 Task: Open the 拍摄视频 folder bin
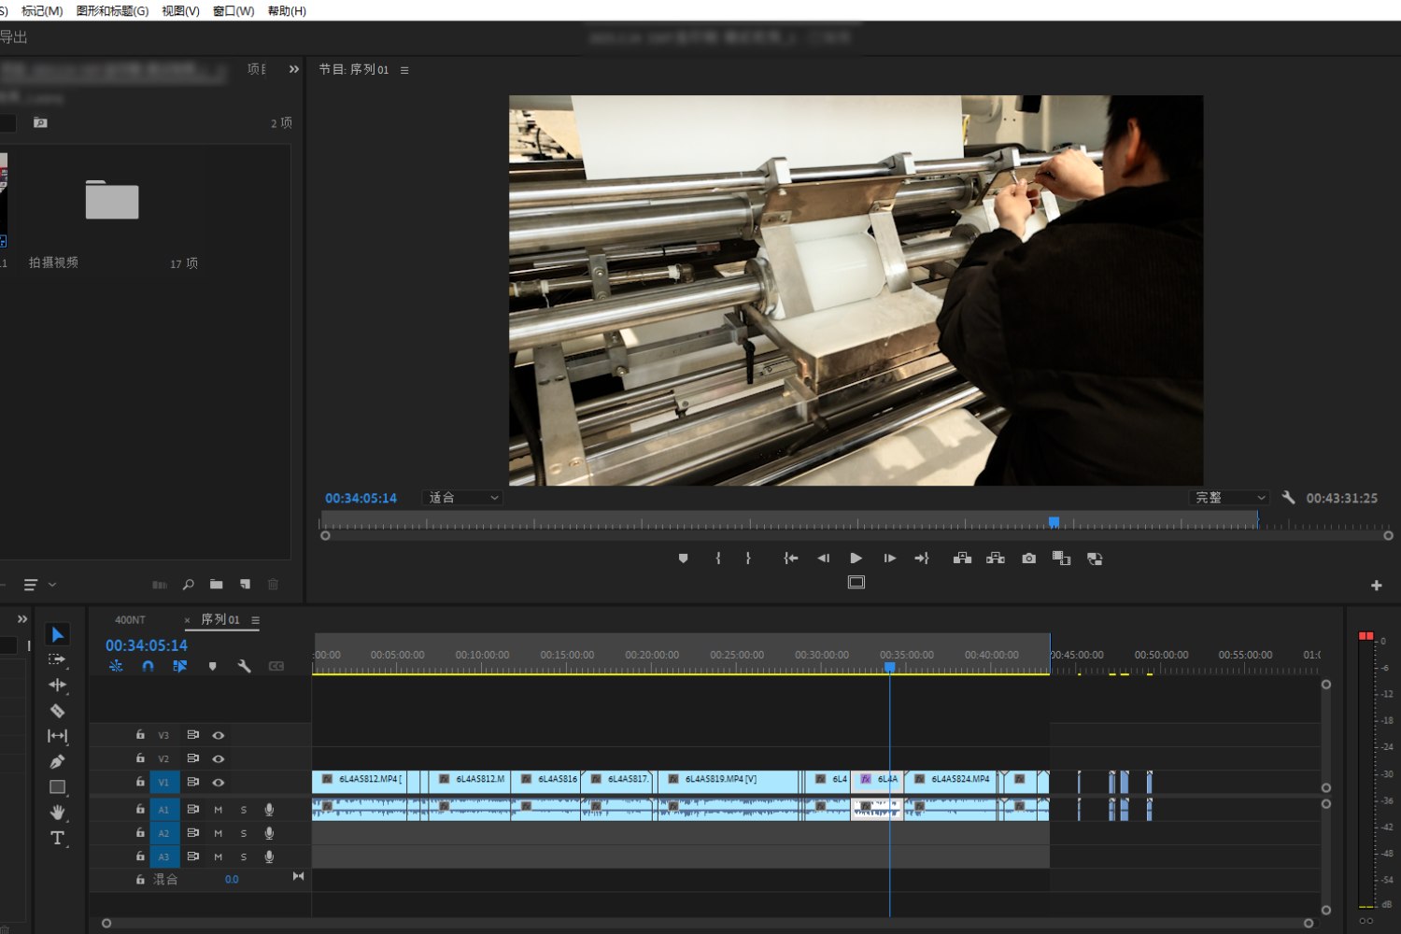[111, 201]
